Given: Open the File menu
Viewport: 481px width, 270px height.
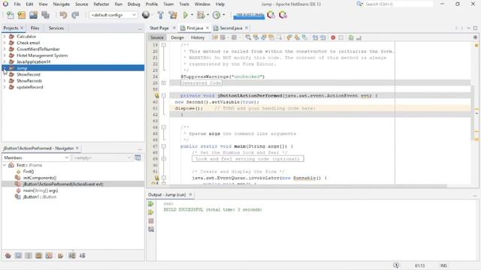Looking at the screenshot, I should pos(17,4).
